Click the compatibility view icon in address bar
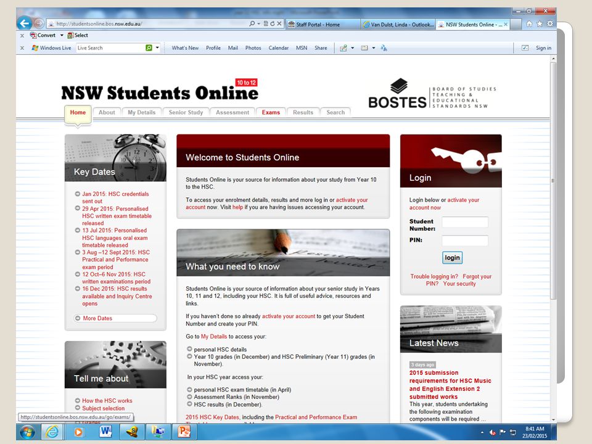This screenshot has height=444, width=592. point(266,23)
